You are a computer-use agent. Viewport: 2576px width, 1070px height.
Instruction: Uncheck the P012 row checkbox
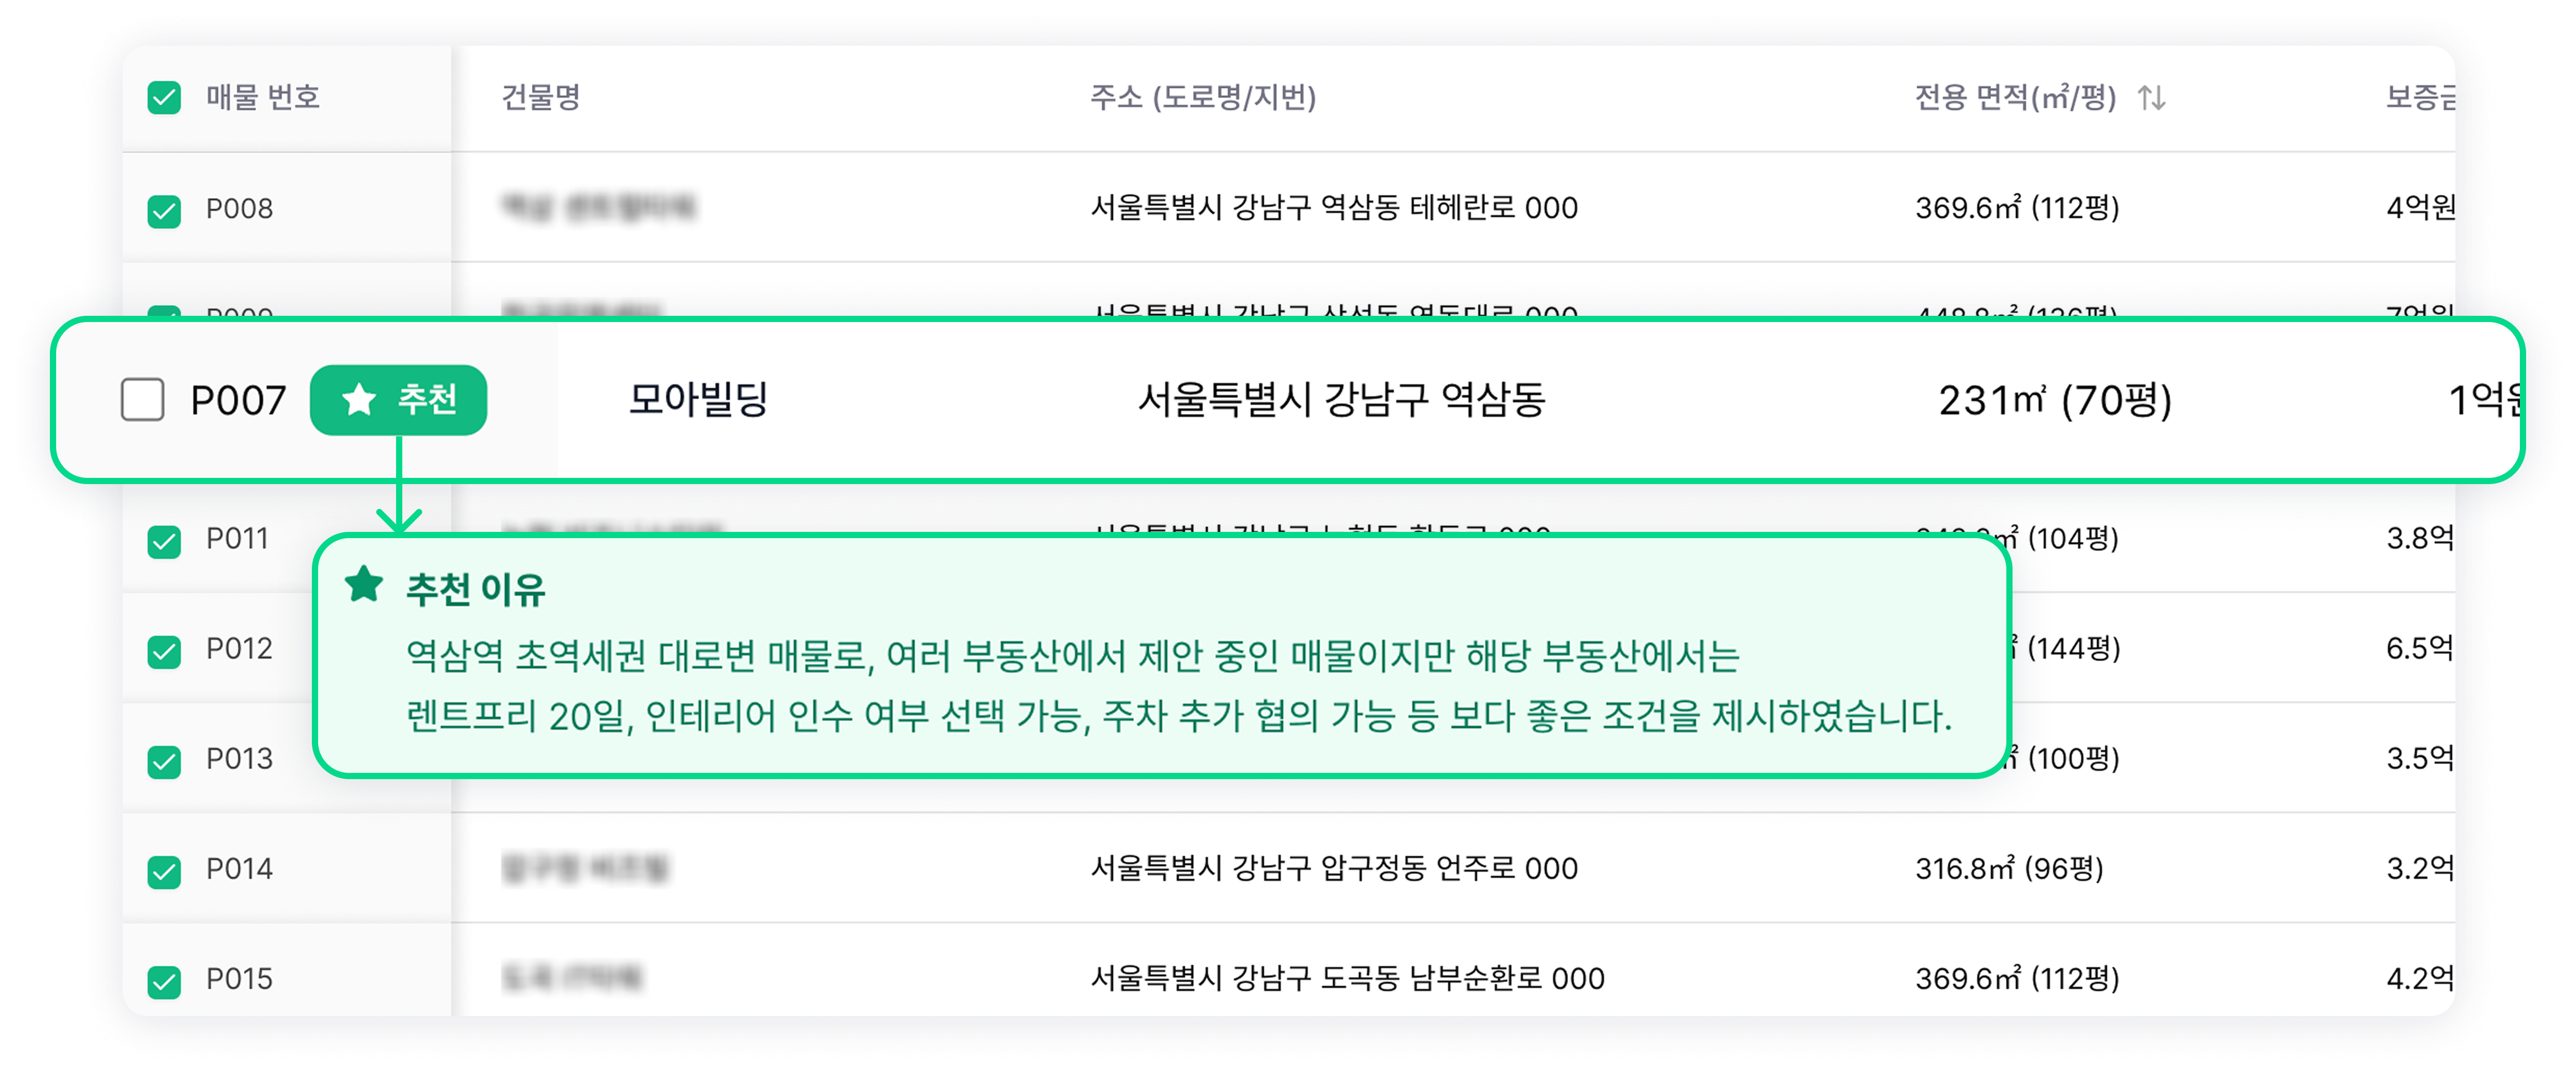pyautogui.click(x=164, y=651)
